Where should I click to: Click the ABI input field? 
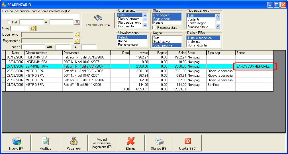click(x=63, y=47)
